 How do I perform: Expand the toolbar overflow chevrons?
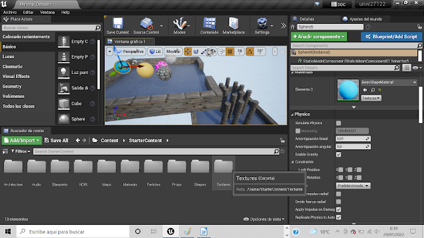click(x=283, y=26)
